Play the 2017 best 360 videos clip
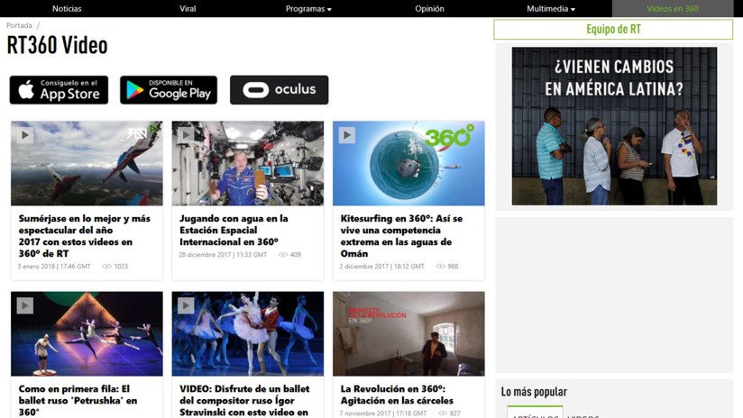 click(x=25, y=135)
